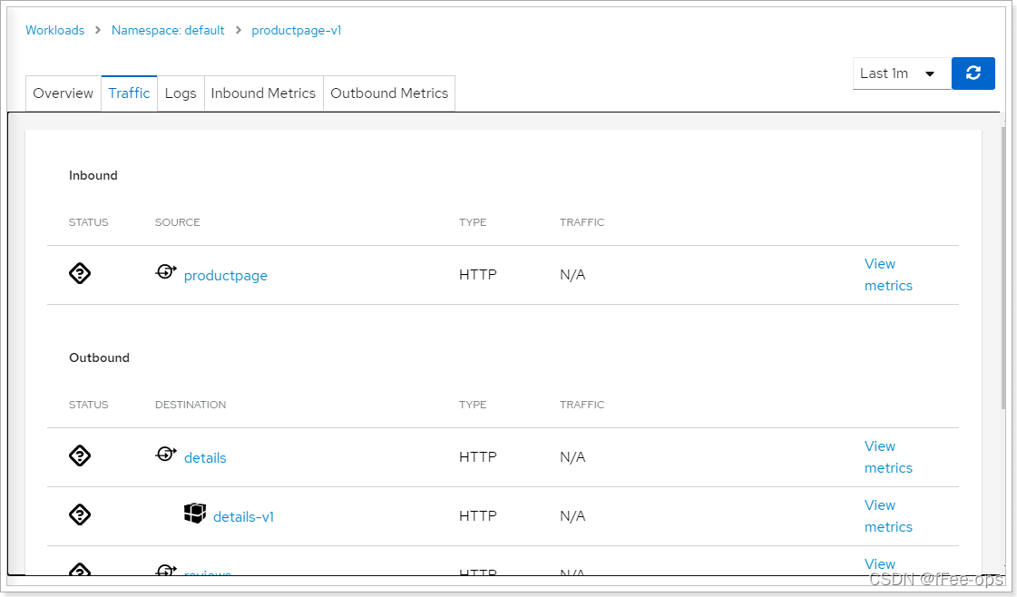Open the details destination link

click(x=205, y=458)
